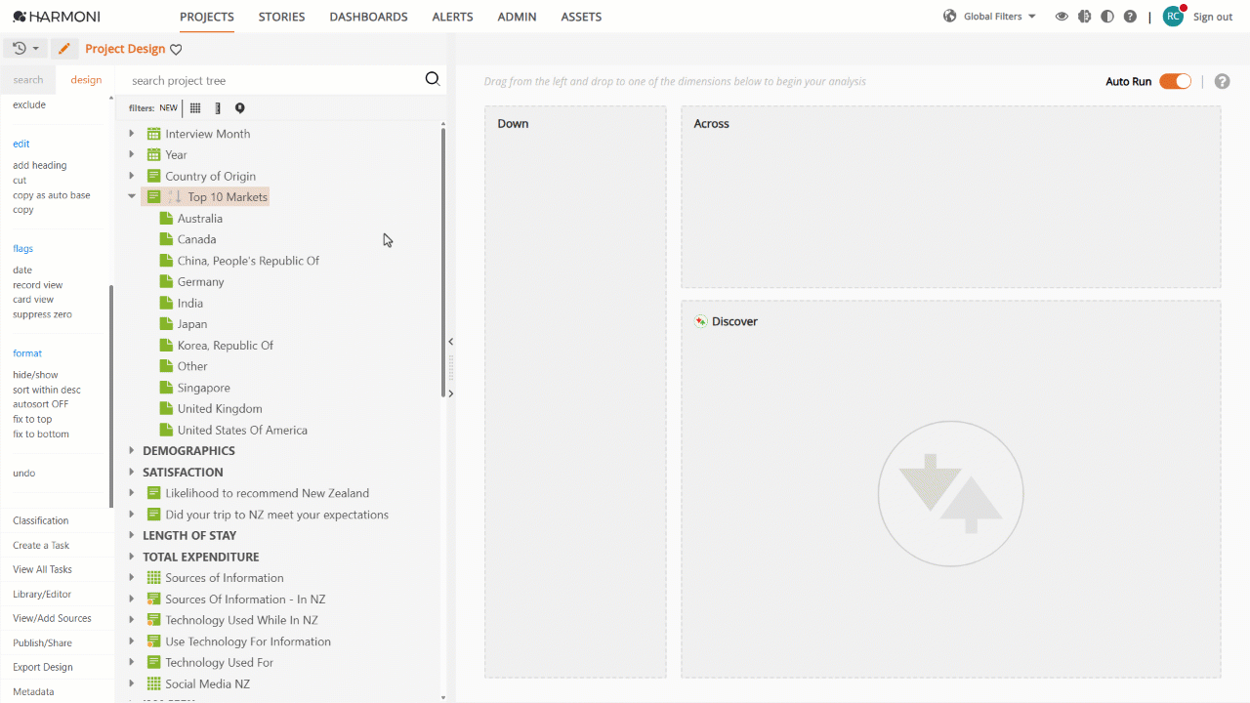Click the grid filter icon next to NEW
This screenshot has width=1250, height=703.
[195, 108]
